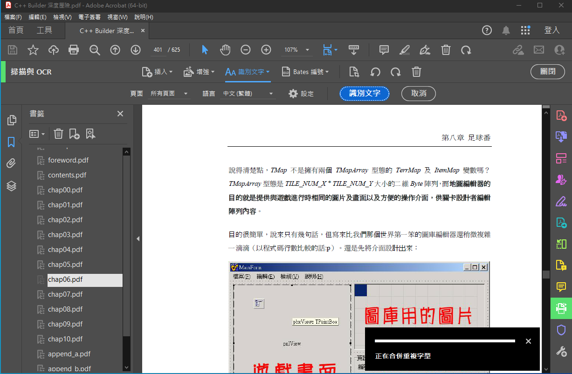
Task: Select the Hand pan tool
Action: pos(225,50)
